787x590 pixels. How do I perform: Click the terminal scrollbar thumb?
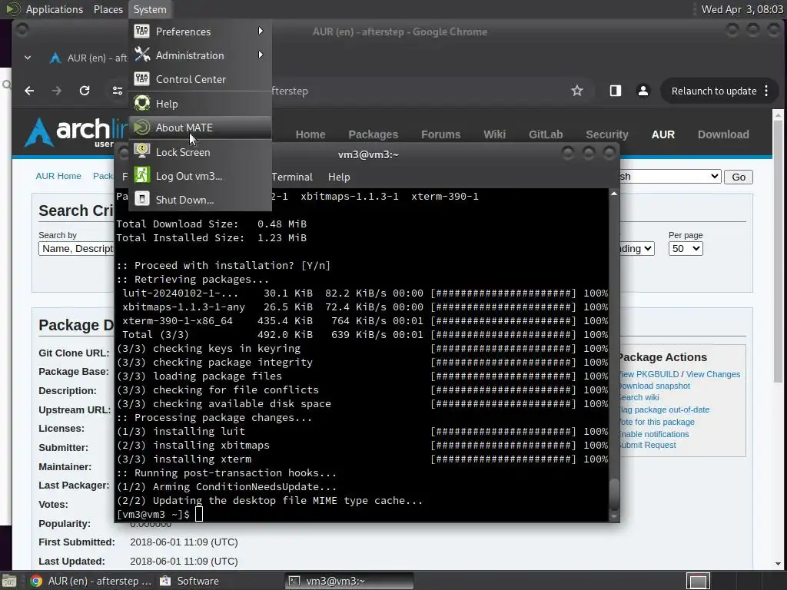(614, 494)
